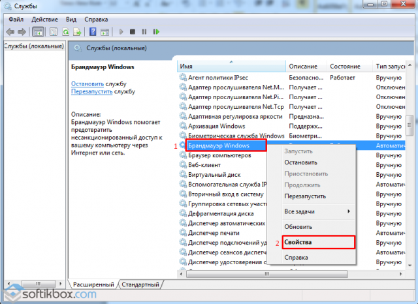Select Адаптивная регулировка яркости service

[235, 117]
